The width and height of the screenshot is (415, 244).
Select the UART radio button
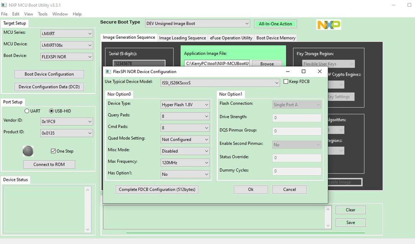pyautogui.click(x=27, y=111)
